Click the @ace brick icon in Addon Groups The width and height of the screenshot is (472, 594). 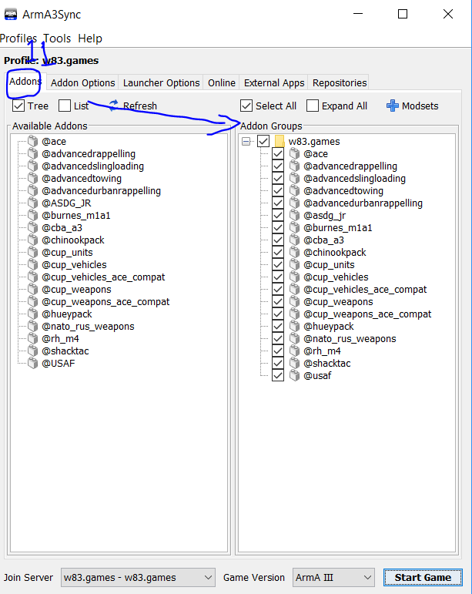pyautogui.click(x=294, y=154)
